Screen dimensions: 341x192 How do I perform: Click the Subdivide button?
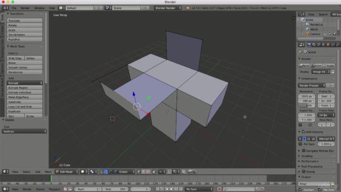(x=25, y=102)
